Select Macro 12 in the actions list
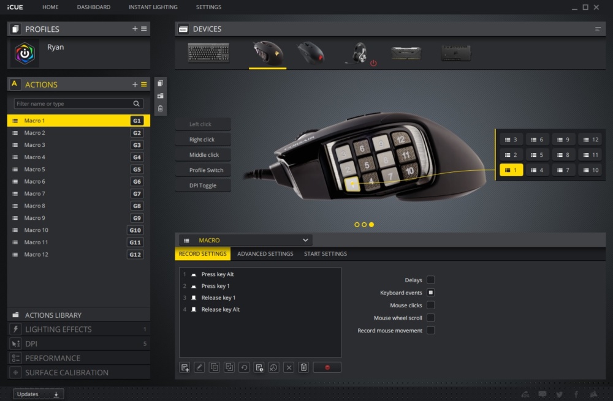 click(78, 254)
